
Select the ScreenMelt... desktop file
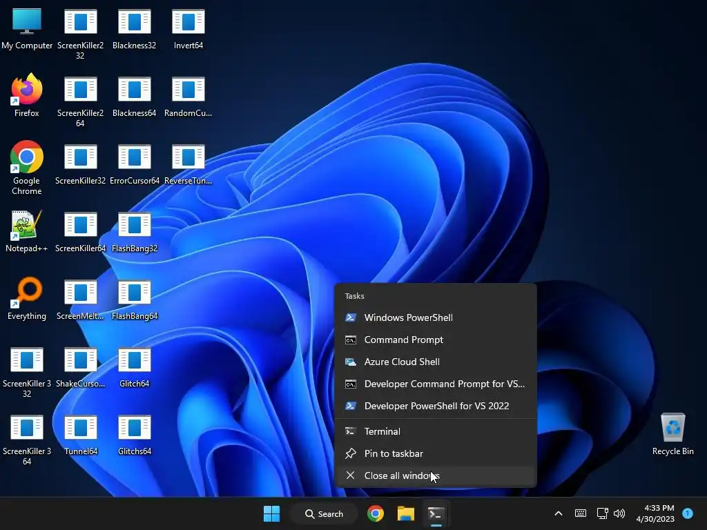pyautogui.click(x=80, y=300)
